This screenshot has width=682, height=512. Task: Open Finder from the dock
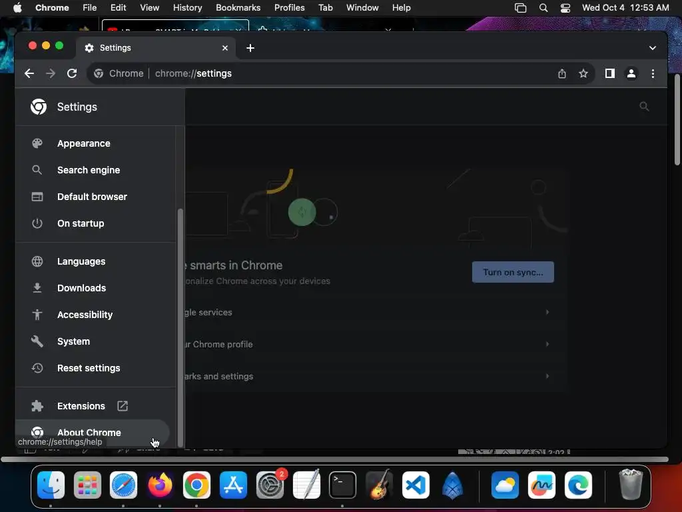(51, 485)
